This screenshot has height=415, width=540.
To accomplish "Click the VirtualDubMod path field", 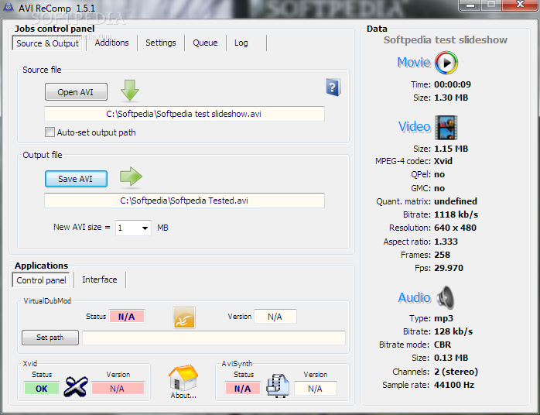I will click(x=214, y=338).
